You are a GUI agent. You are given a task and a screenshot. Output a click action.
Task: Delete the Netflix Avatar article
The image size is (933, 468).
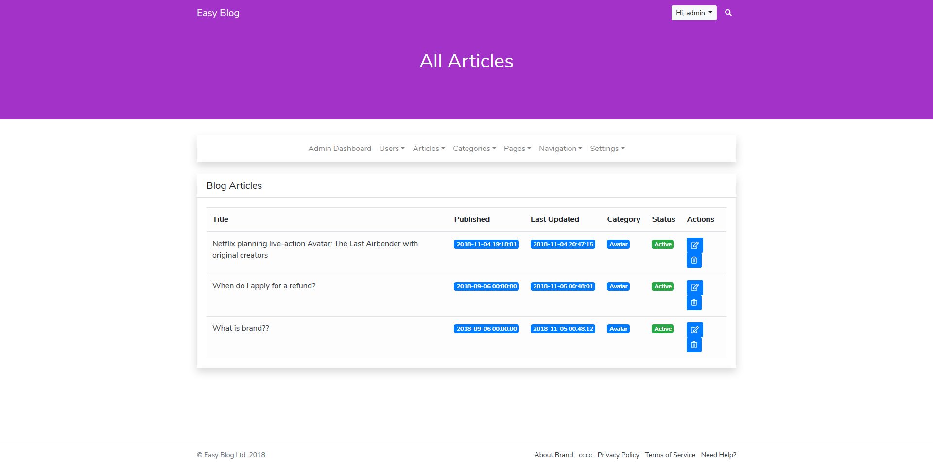coord(694,261)
